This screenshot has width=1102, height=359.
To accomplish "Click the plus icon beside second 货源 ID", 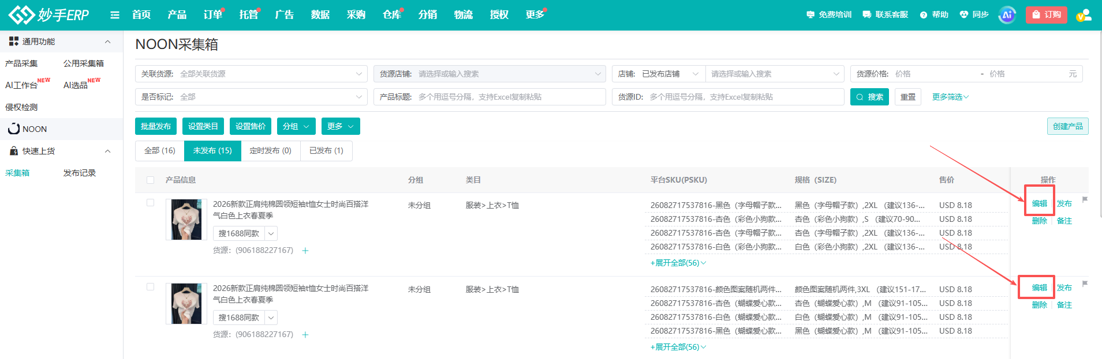I will click(305, 335).
